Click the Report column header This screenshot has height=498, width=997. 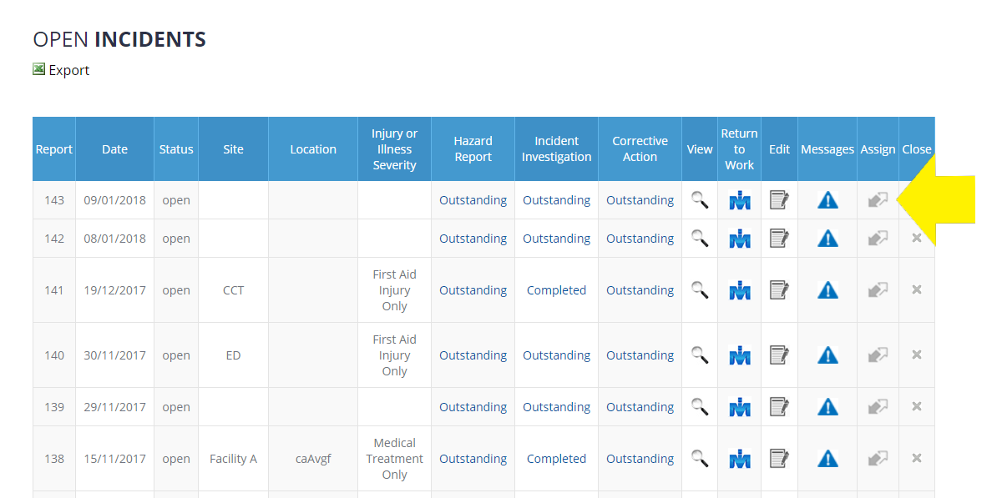pos(53,148)
